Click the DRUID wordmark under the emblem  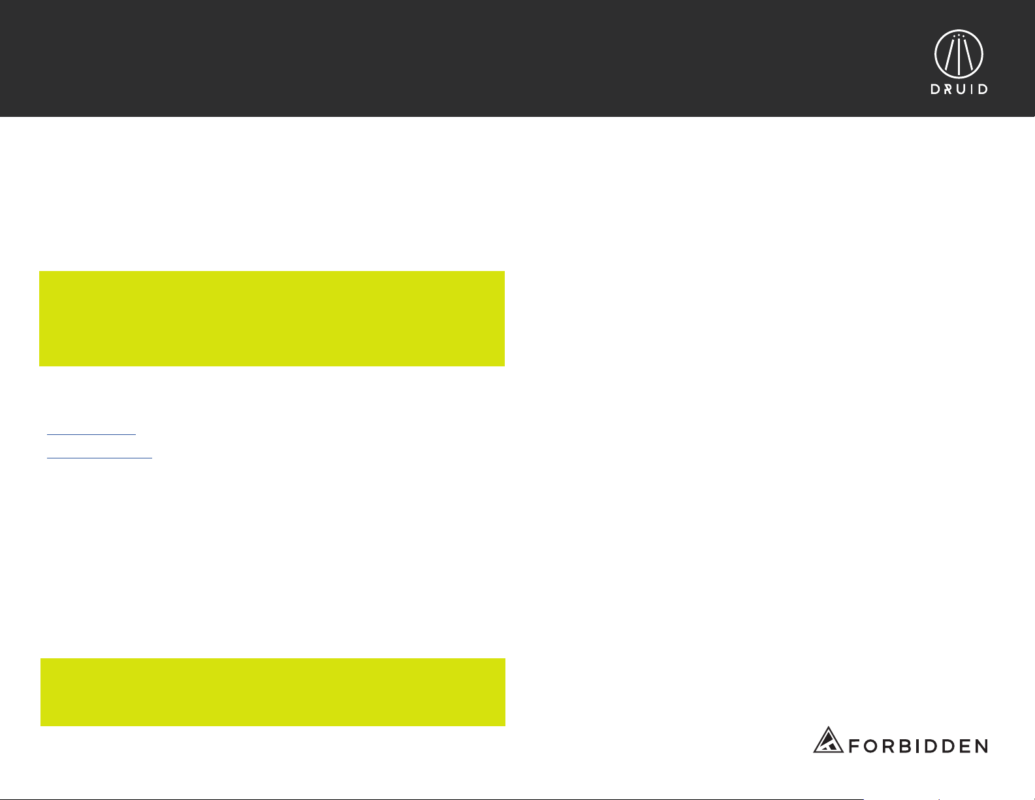959,89
